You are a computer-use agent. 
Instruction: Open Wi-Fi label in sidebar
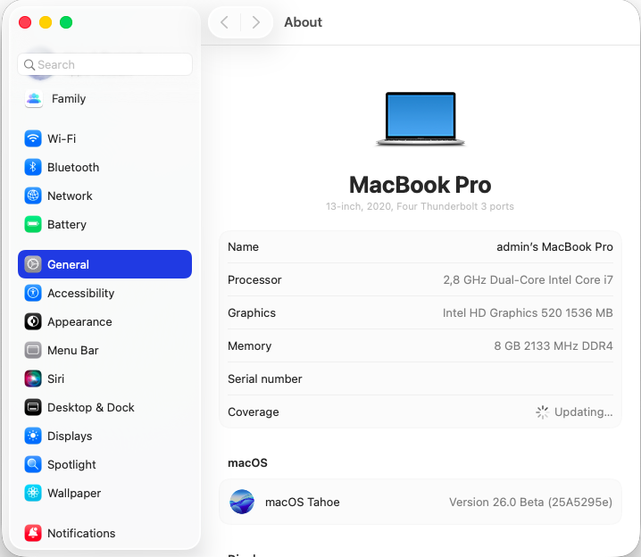pos(62,138)
